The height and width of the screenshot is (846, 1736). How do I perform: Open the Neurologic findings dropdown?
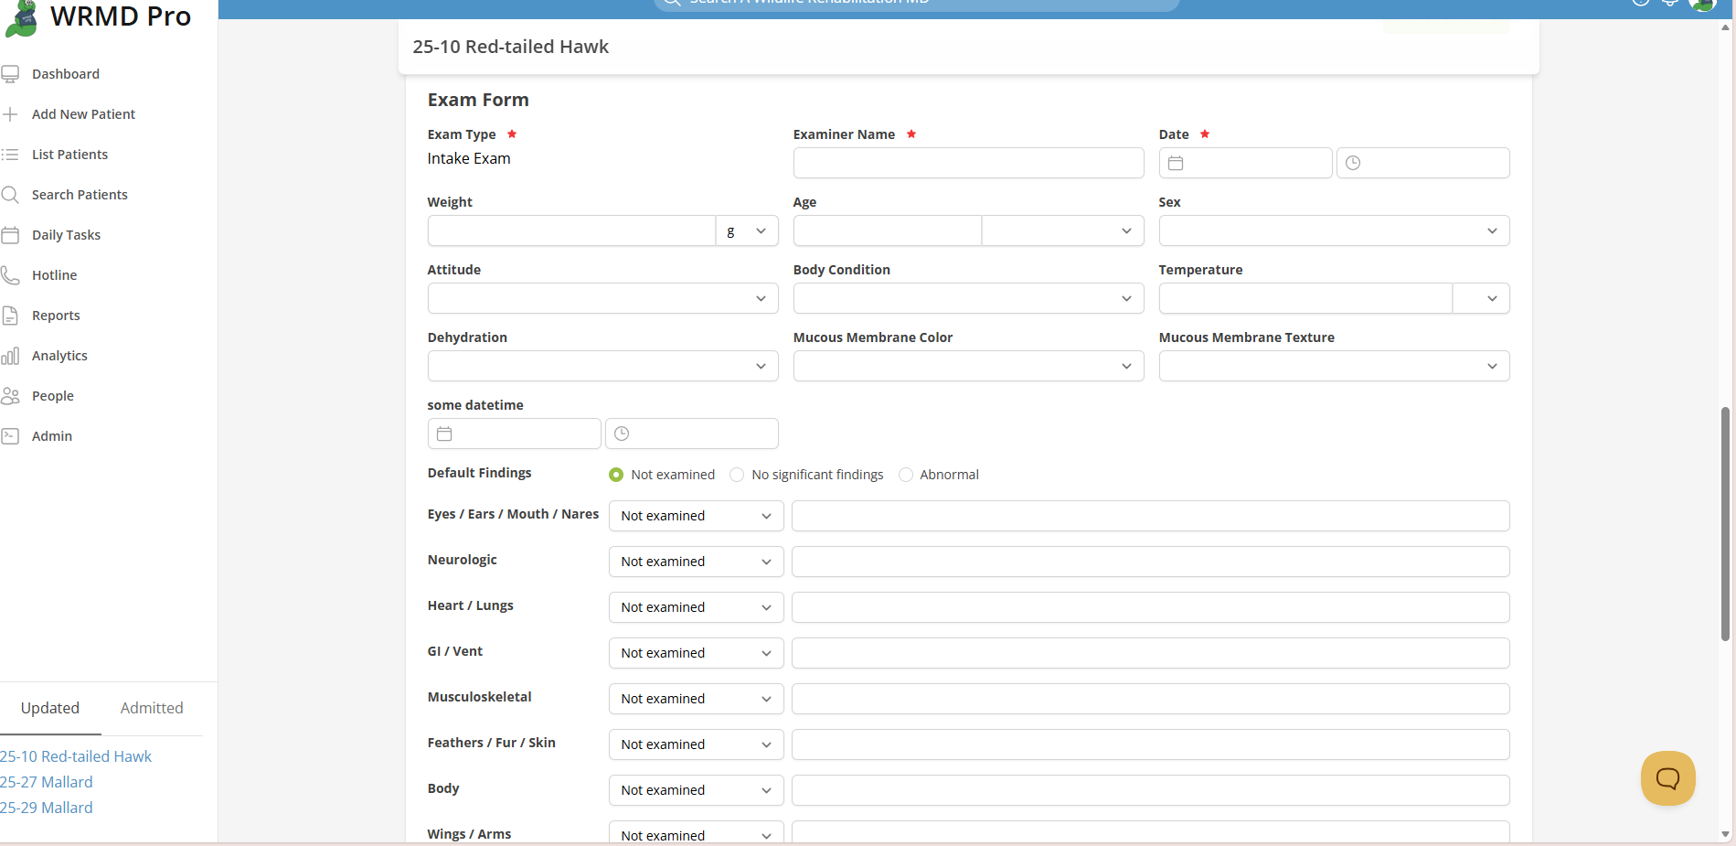[696, 562]
